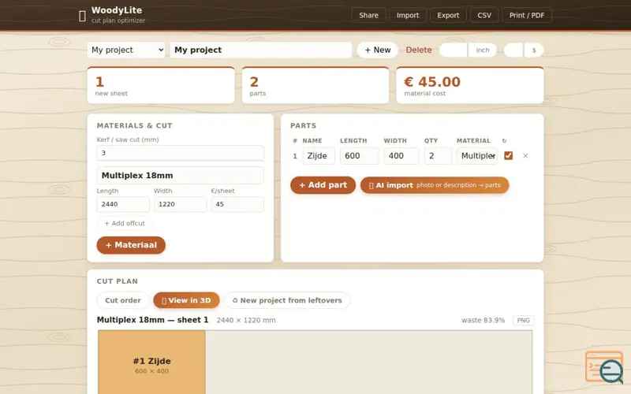The height and width of the screenshot is (394, 631).
Task: Click the Import button in header
Action: point(408,15)
